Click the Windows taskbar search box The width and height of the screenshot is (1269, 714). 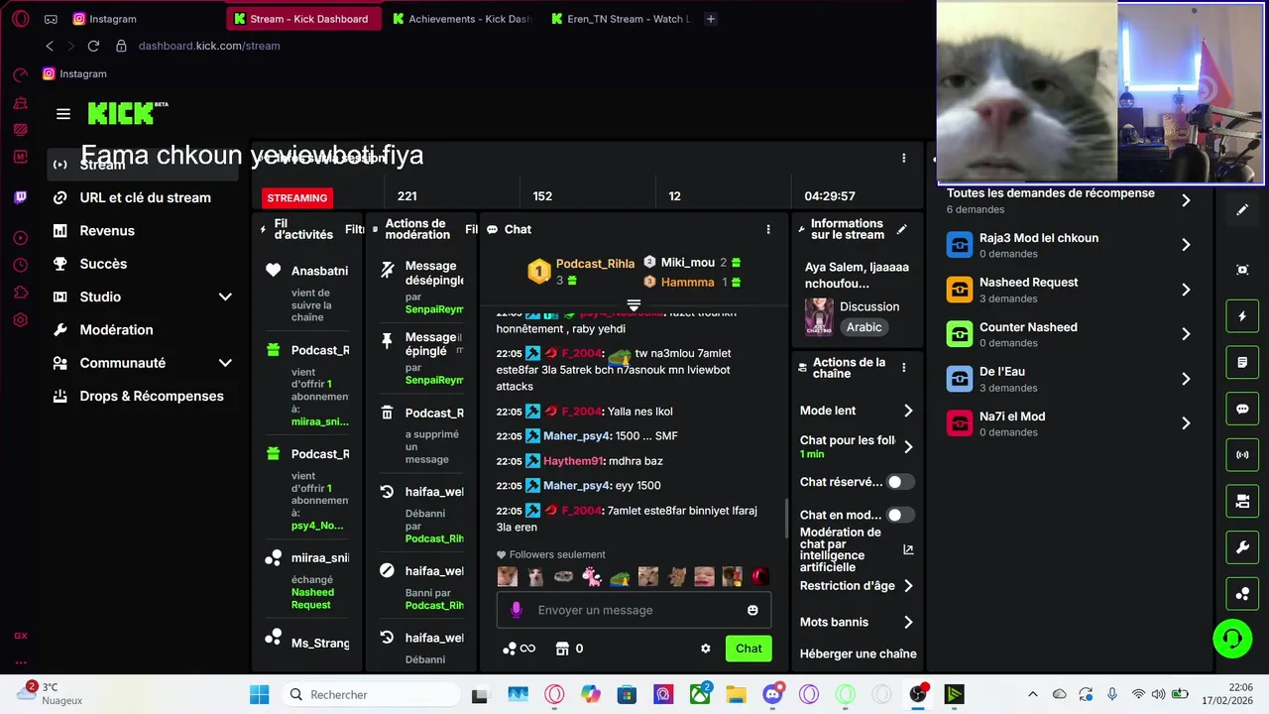tap(370, 694)
